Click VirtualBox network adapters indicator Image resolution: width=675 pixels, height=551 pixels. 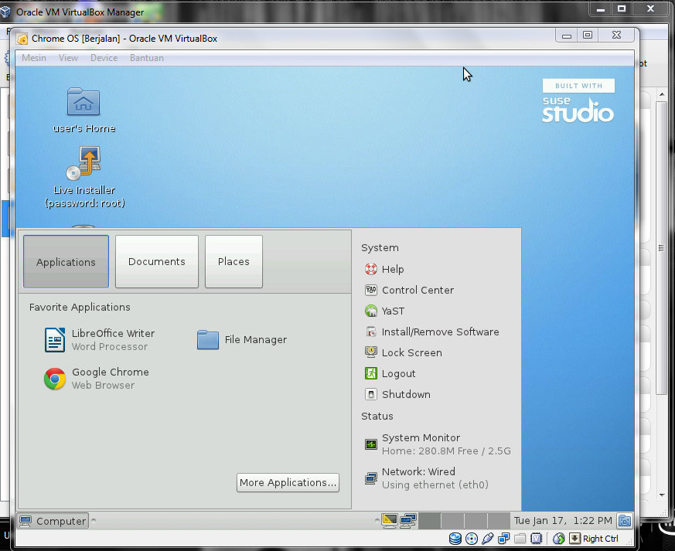click(503, 539)
